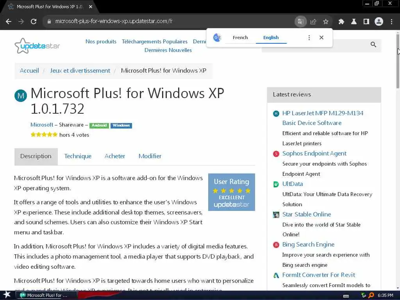Click the share page icon

tap(313, 21)
